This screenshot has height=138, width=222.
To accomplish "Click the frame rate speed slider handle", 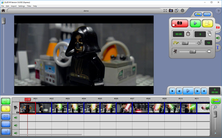I will (186, 43).
